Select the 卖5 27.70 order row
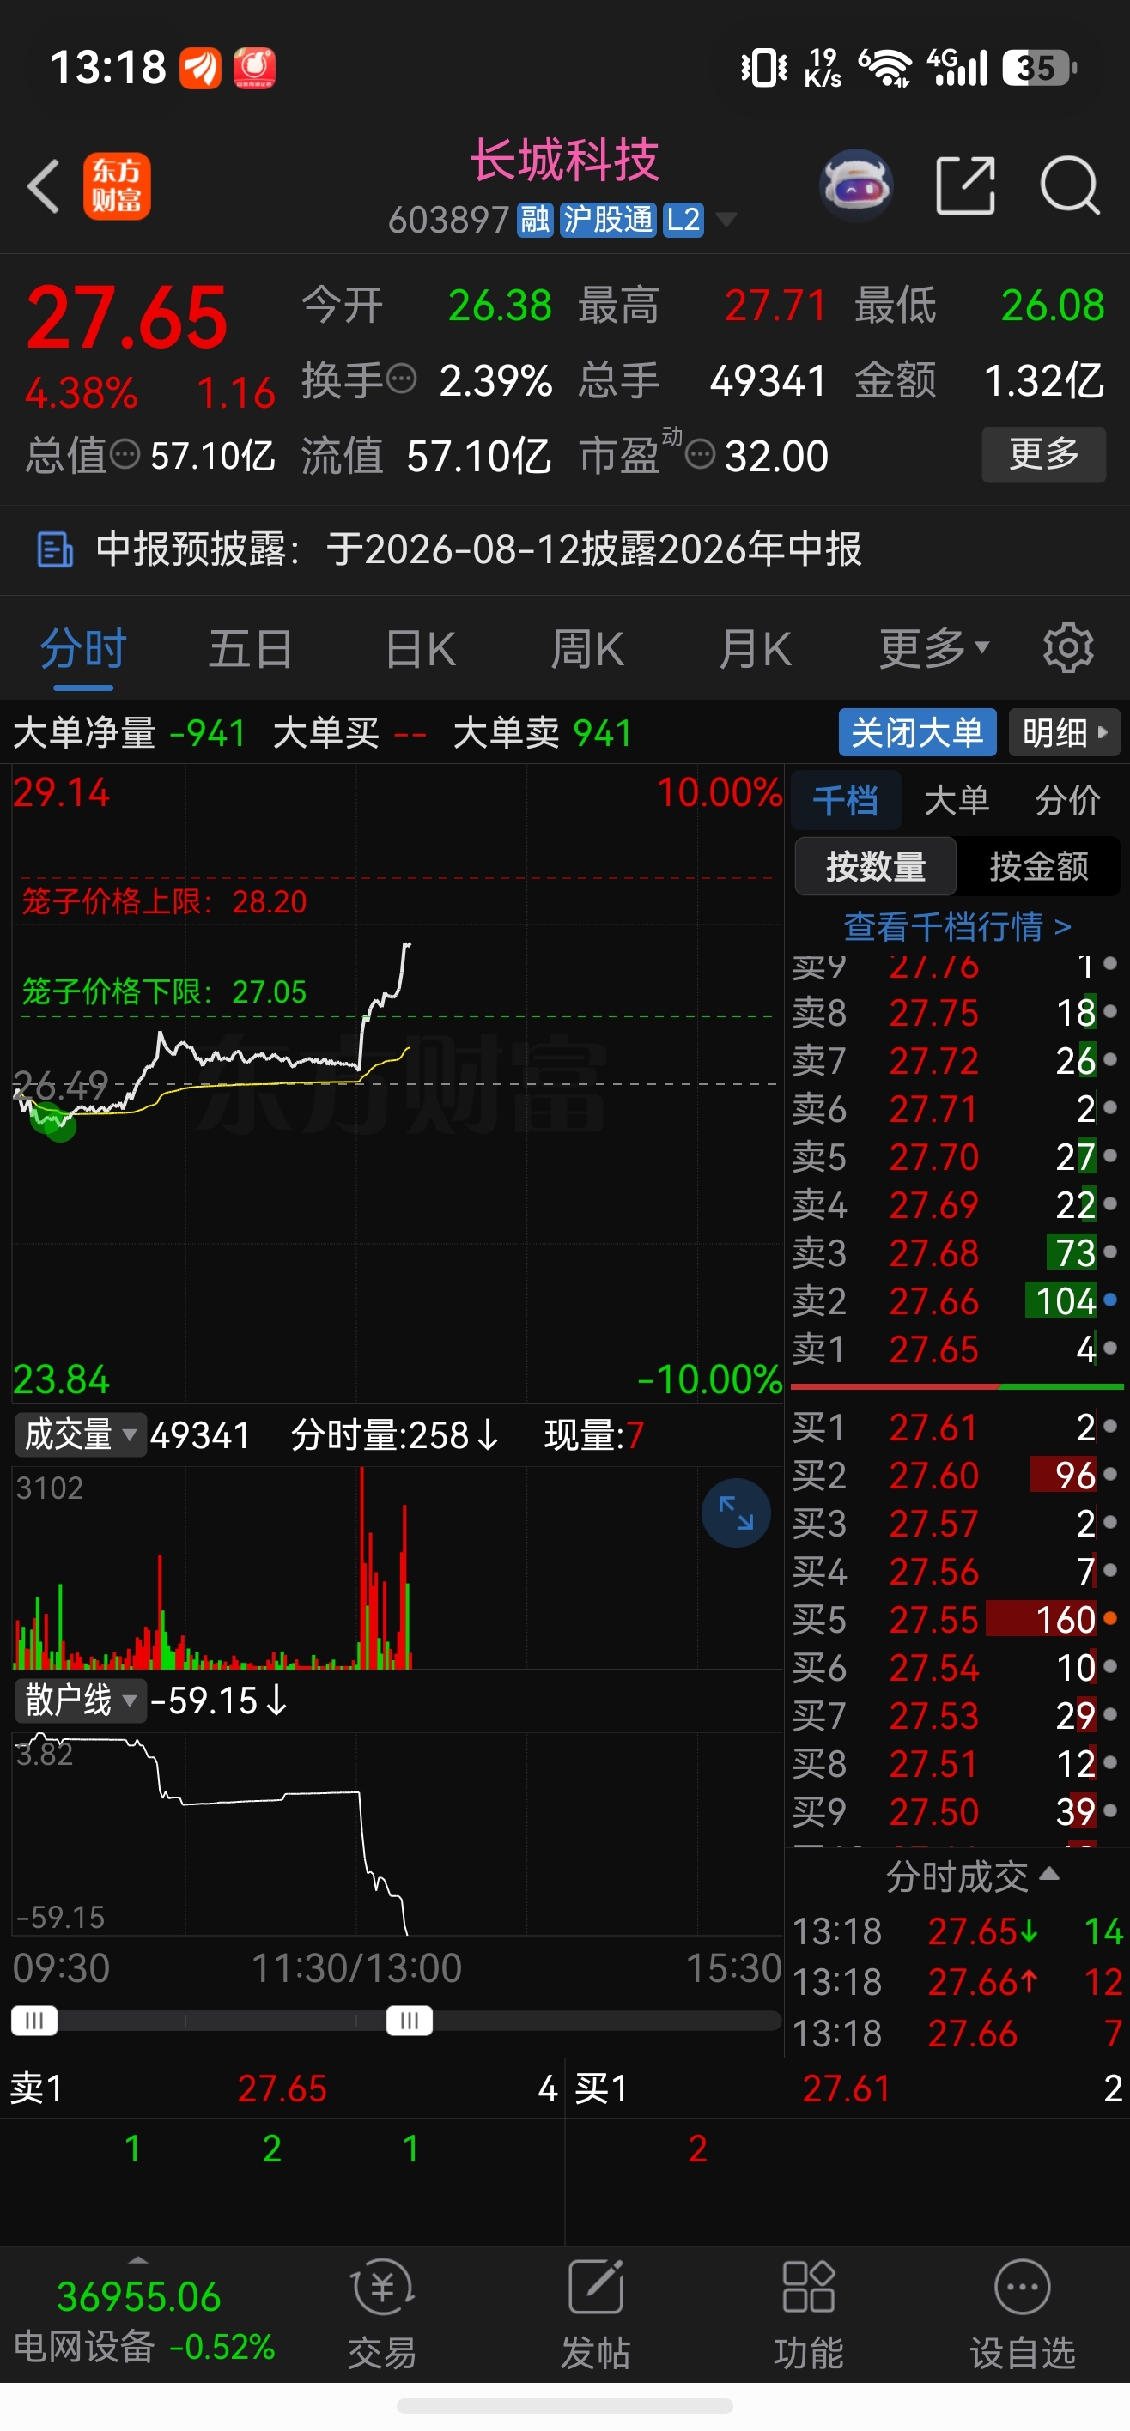The width and height of the screenshot is (1130, 2431). [956, 1156]
